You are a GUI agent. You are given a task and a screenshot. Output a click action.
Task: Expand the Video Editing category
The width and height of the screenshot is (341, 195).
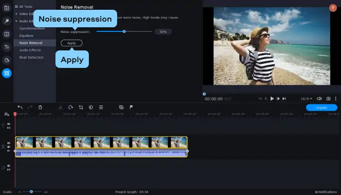(16, 14)
